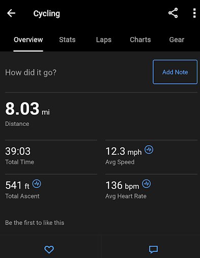Tap the back arrow icon
Viewport: 200px width, 258px height.
pyautogui.click(x=11, y=13)
